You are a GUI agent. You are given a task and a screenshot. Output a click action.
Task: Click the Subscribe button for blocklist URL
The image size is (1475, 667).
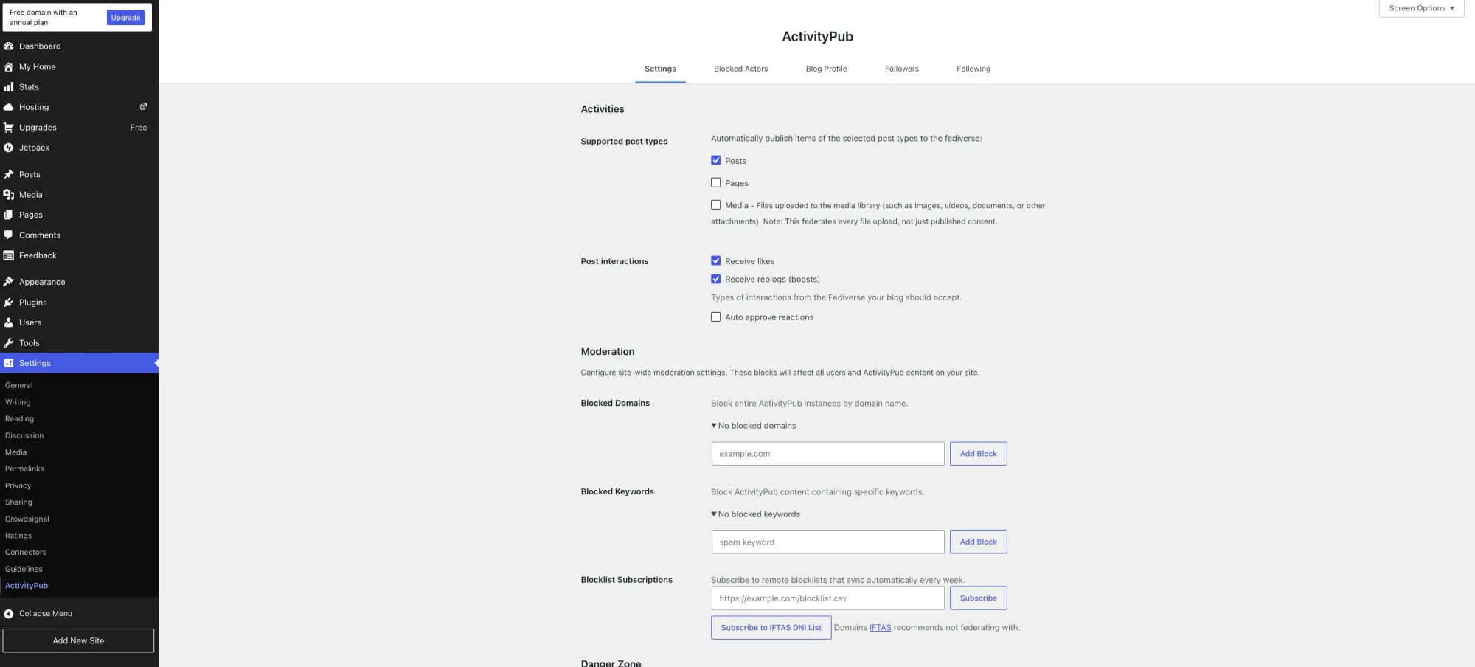[978, 598]
